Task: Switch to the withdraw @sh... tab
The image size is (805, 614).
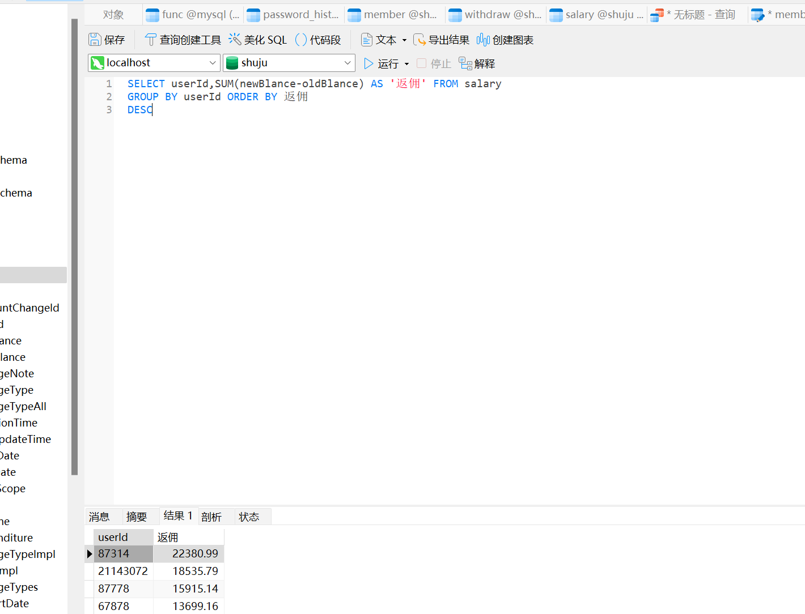Action: [496, 15]
